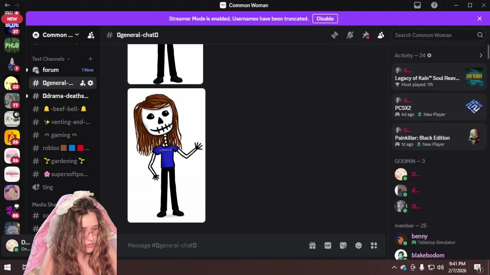Edit general channel settings gear
The width and height of the screenshot is (490, 275).
(90, 83)
